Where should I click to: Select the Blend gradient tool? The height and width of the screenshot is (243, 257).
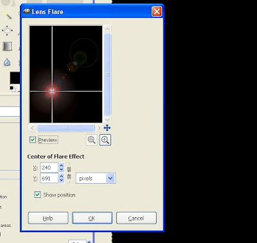pyautogui.click(x=7, y=46)
